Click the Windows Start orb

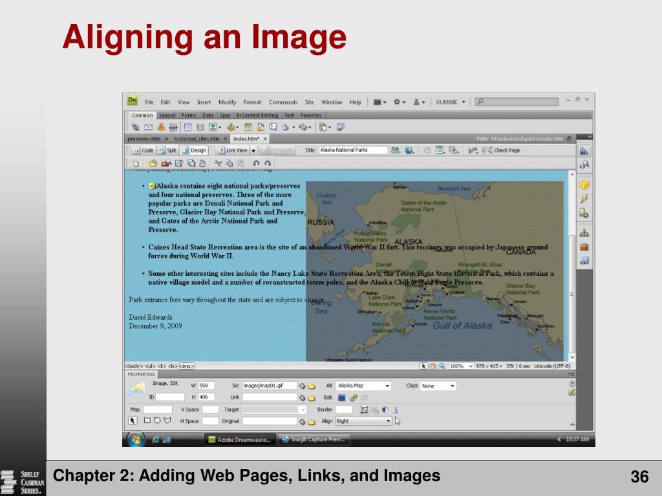click(136, 439)
